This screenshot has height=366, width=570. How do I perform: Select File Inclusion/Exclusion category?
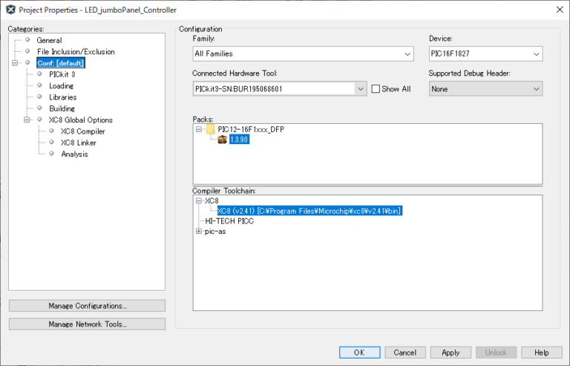point(76,52)
